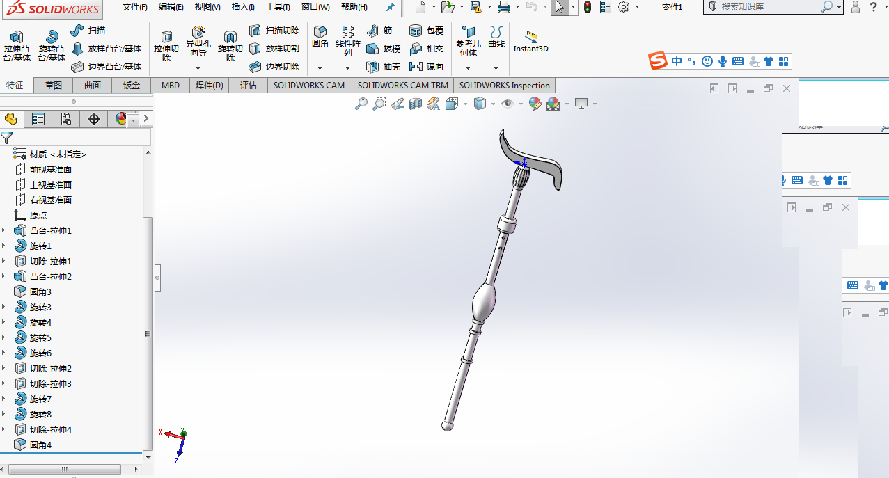Select the Shell (抽壳) tool
The image size is (889, 478).
click(384, 67)
